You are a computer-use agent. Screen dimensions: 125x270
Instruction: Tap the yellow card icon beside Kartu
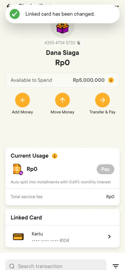18,237
